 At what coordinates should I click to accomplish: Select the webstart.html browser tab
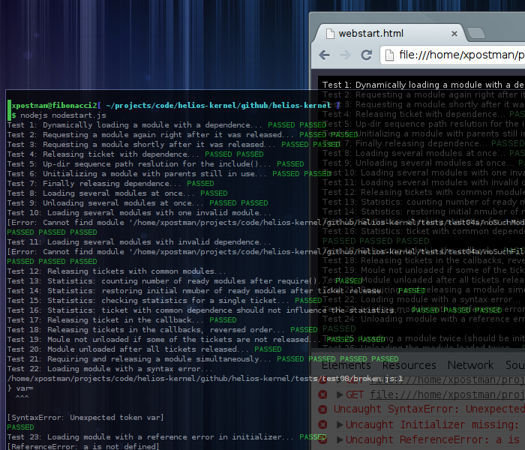388,33
